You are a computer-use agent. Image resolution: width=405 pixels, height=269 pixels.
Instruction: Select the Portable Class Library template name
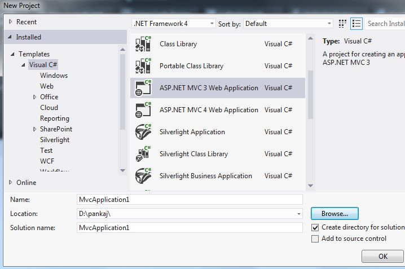click(x=191, y=66)
